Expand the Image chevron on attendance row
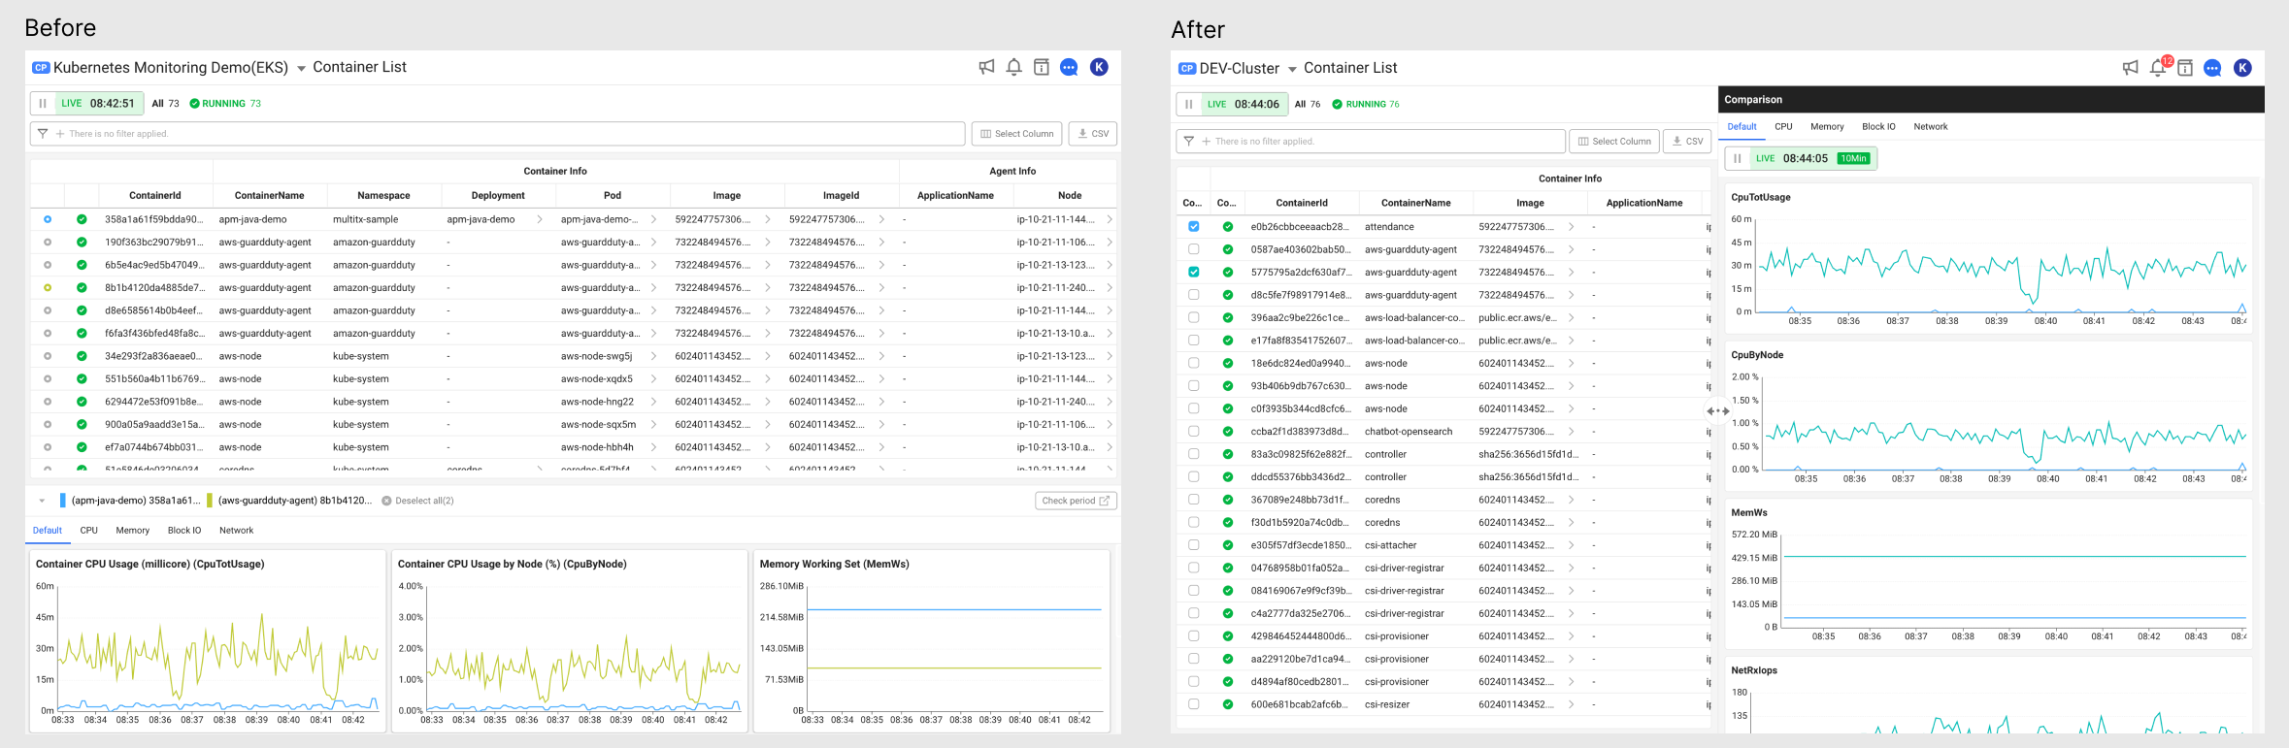Viewport: 2289px width, 748px height. (x=1572, y=227)
